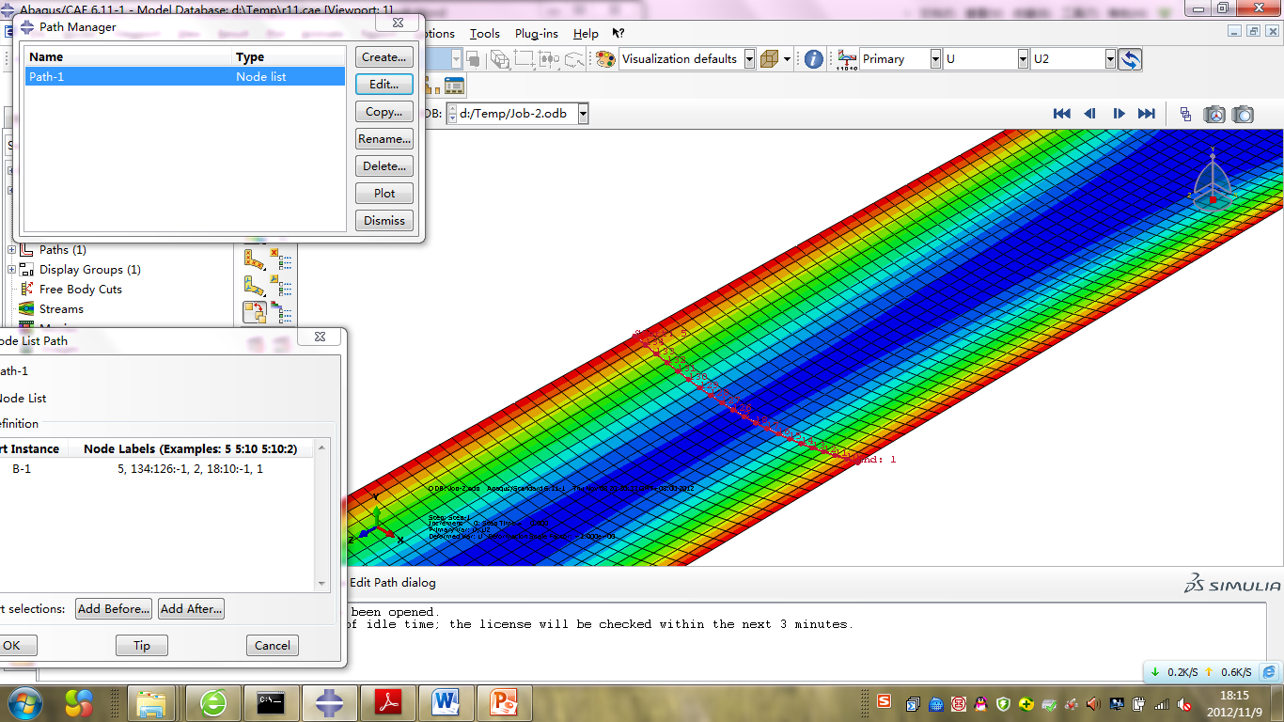The height and width of the screenshot is (722, 1284).
Task: Step to next frame
Action: click(x=1119, y=114)
